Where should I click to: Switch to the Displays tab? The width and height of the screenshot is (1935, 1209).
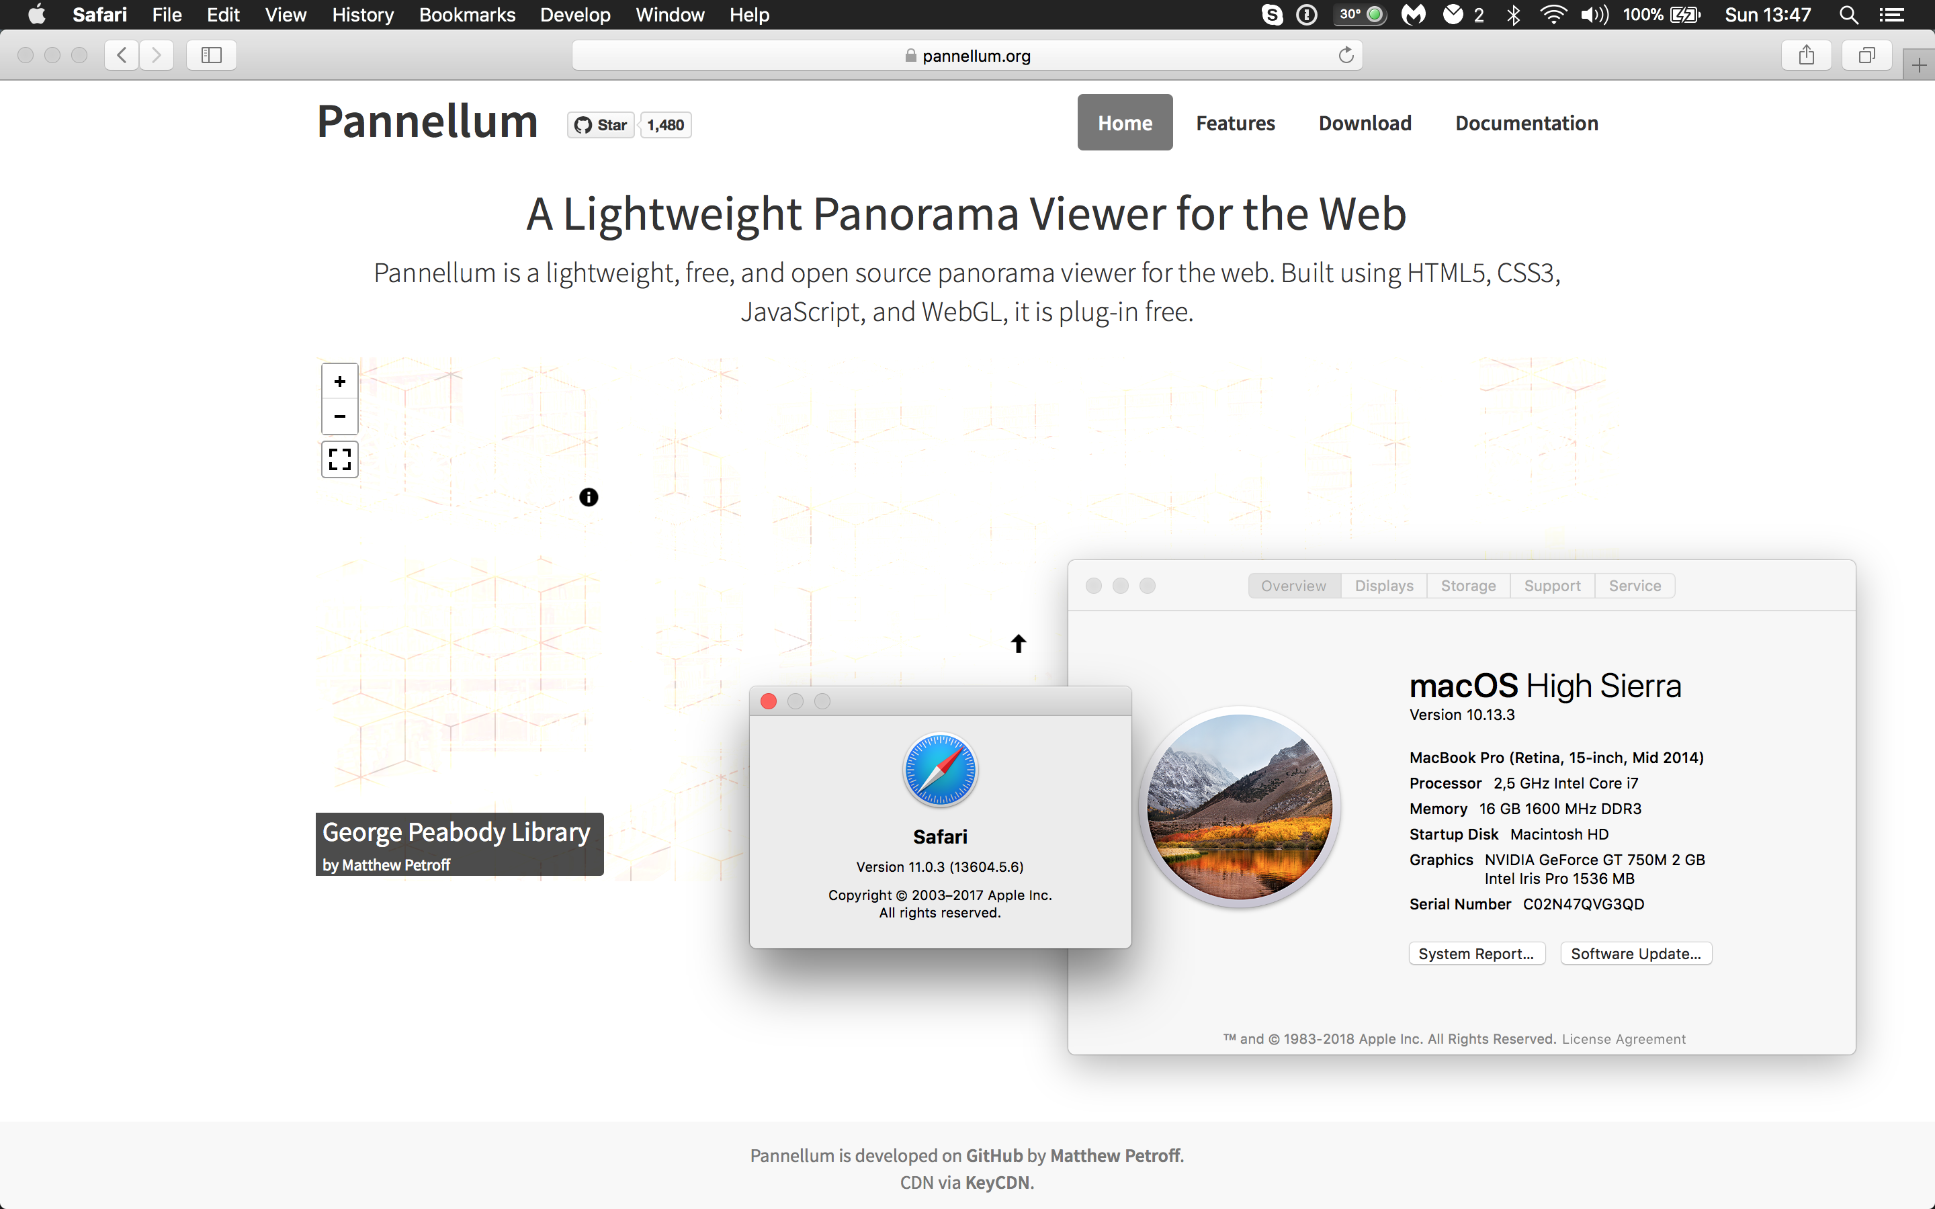[1384, 585]
